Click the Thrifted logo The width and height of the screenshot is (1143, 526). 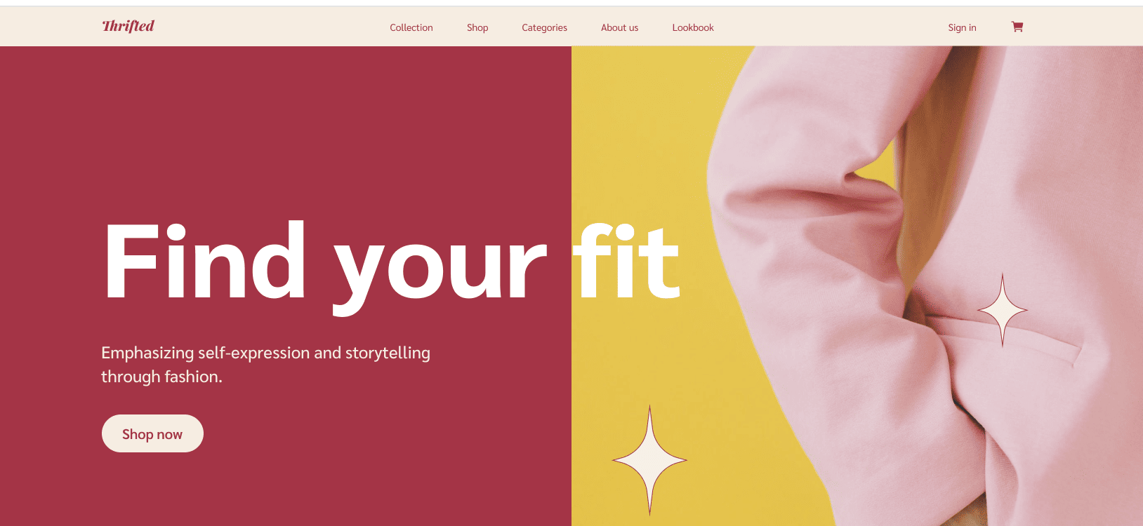point(128,26)
